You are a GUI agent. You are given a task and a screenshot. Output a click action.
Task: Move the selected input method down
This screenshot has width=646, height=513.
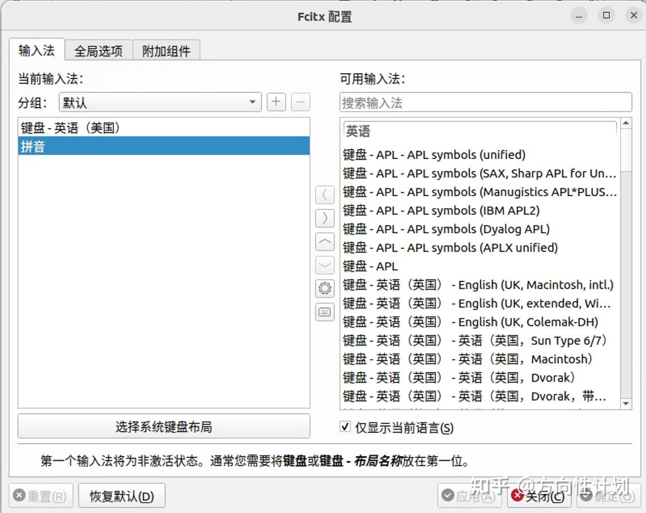(325, 265)
